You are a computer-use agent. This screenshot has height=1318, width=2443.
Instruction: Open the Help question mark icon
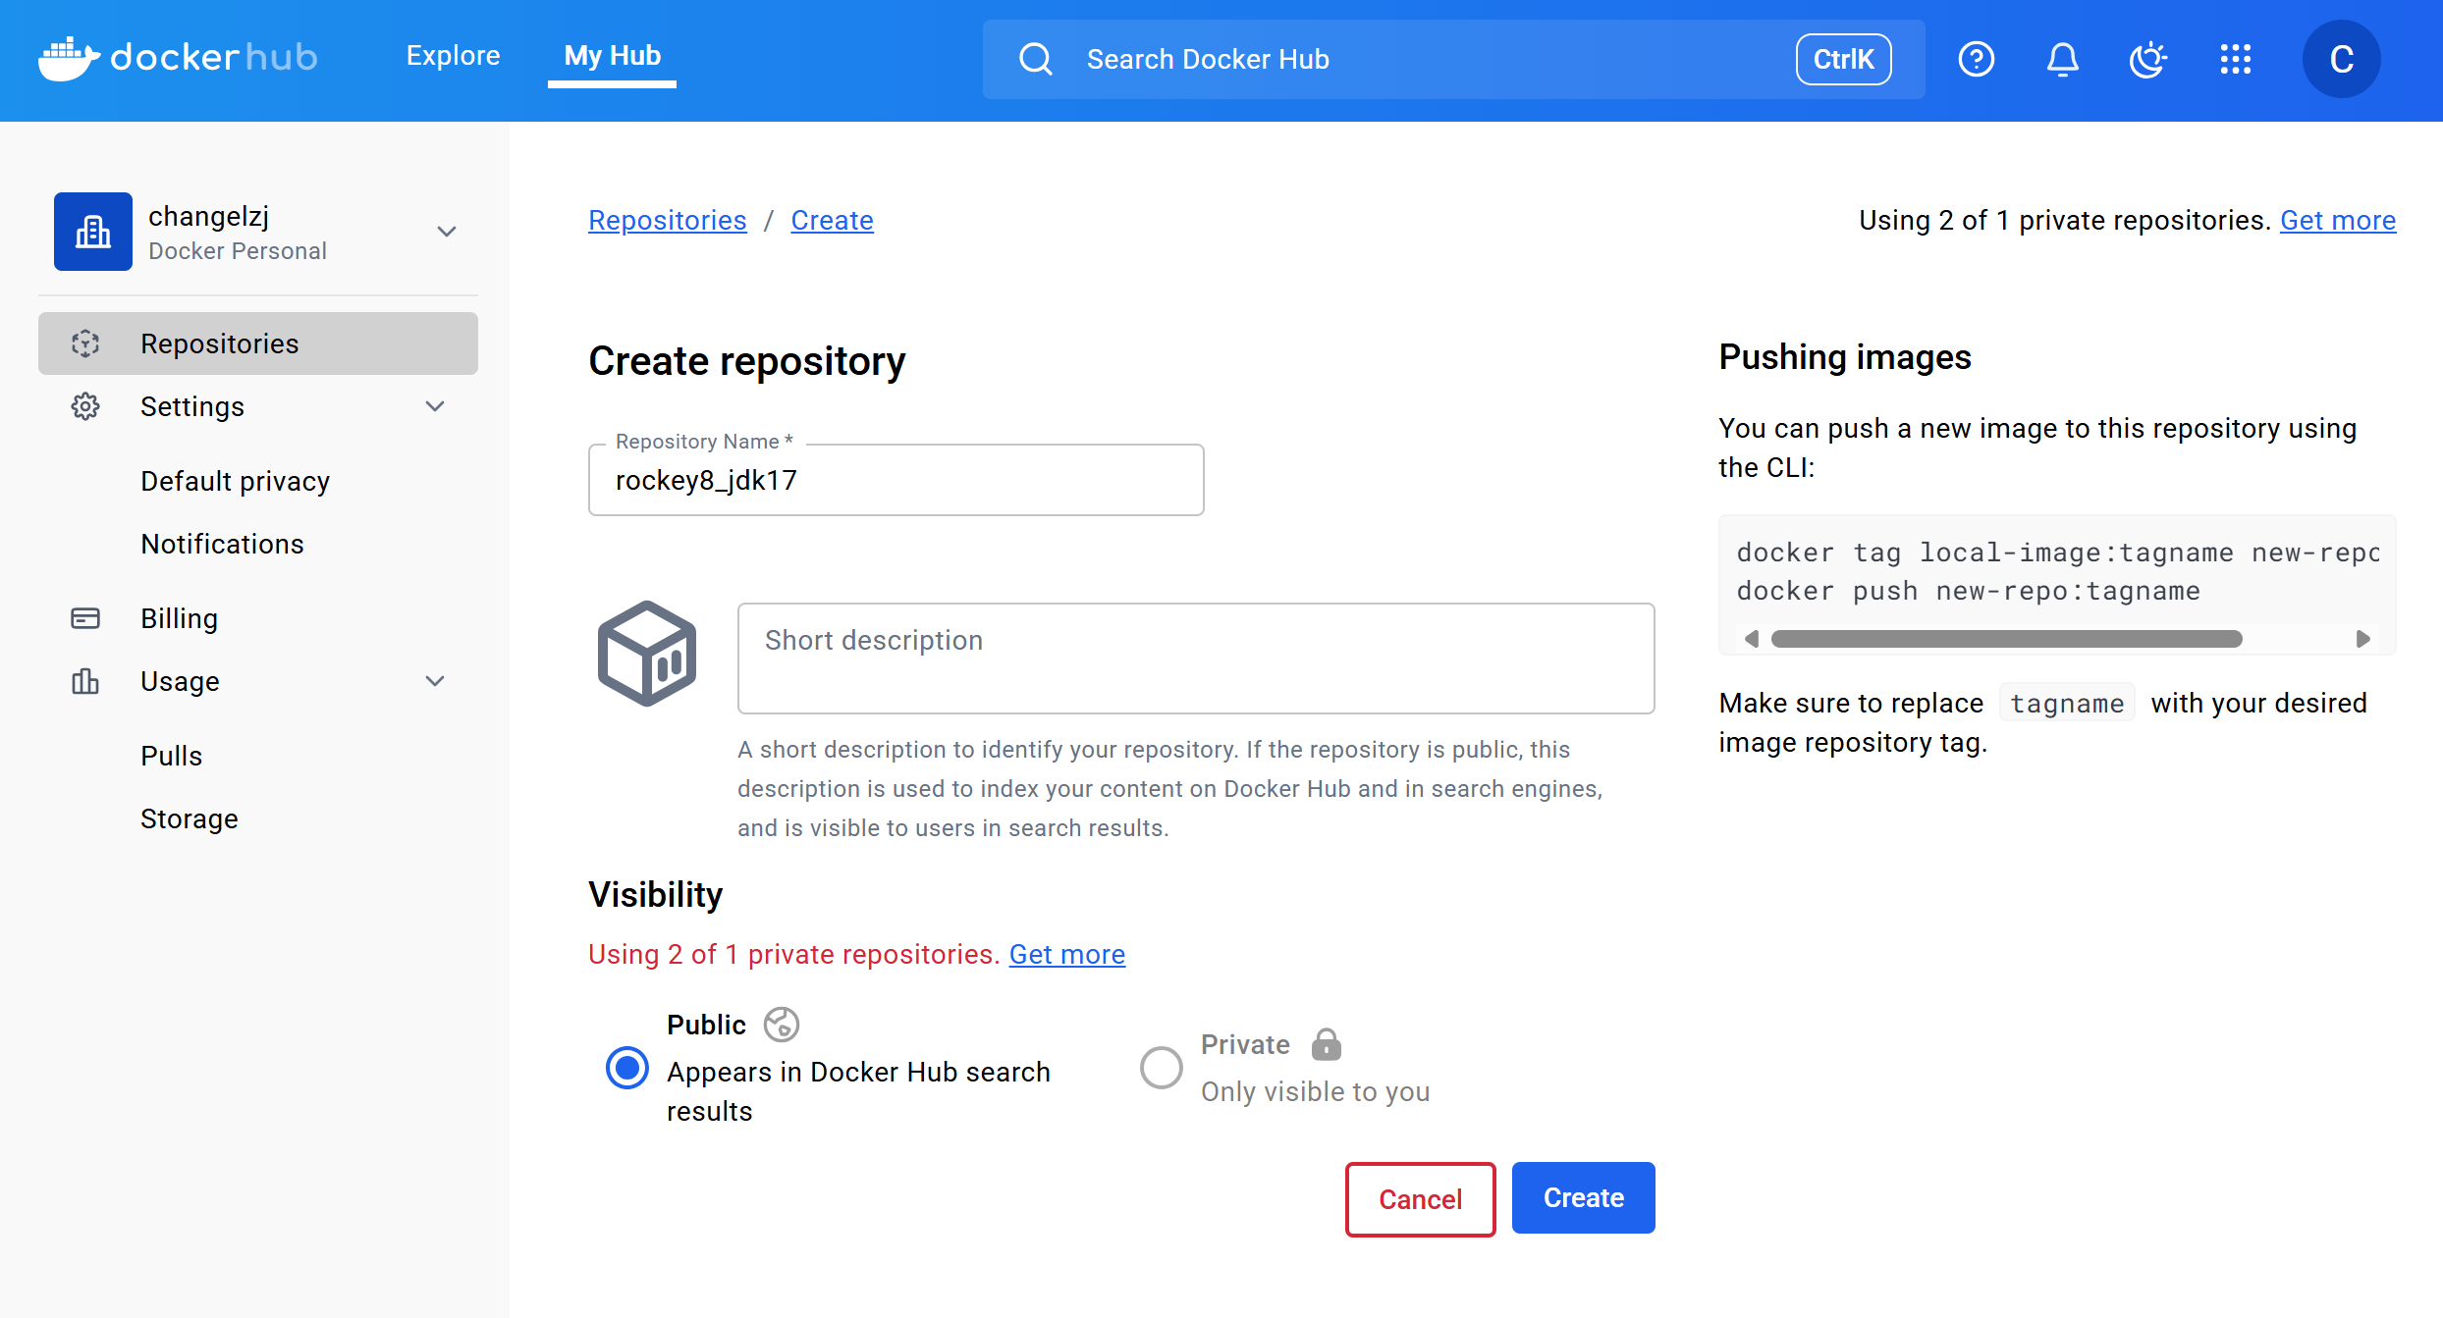[x=1976, y=59]
